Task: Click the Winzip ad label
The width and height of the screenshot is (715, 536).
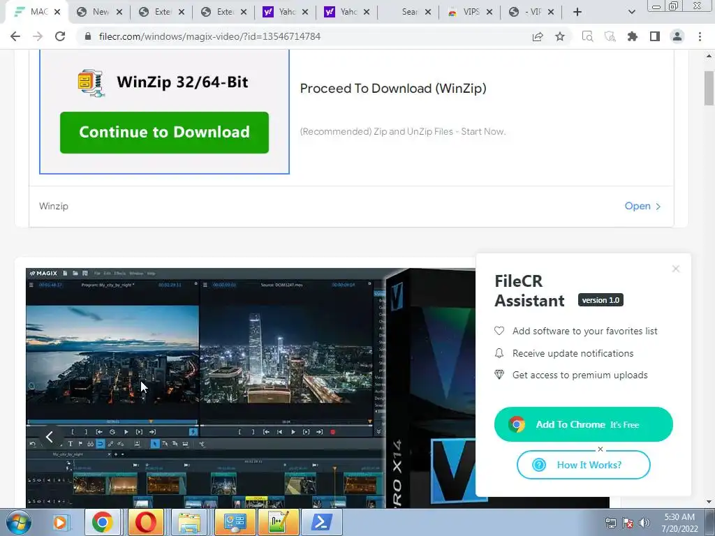Action: pos(54,206)
